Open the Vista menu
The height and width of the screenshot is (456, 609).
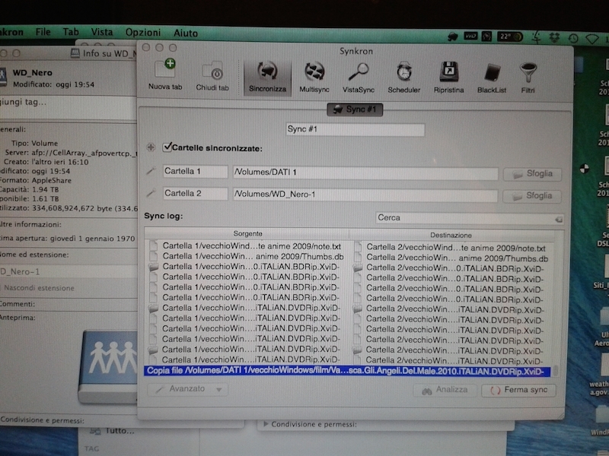pyautogui.click(x=102, y=32)
